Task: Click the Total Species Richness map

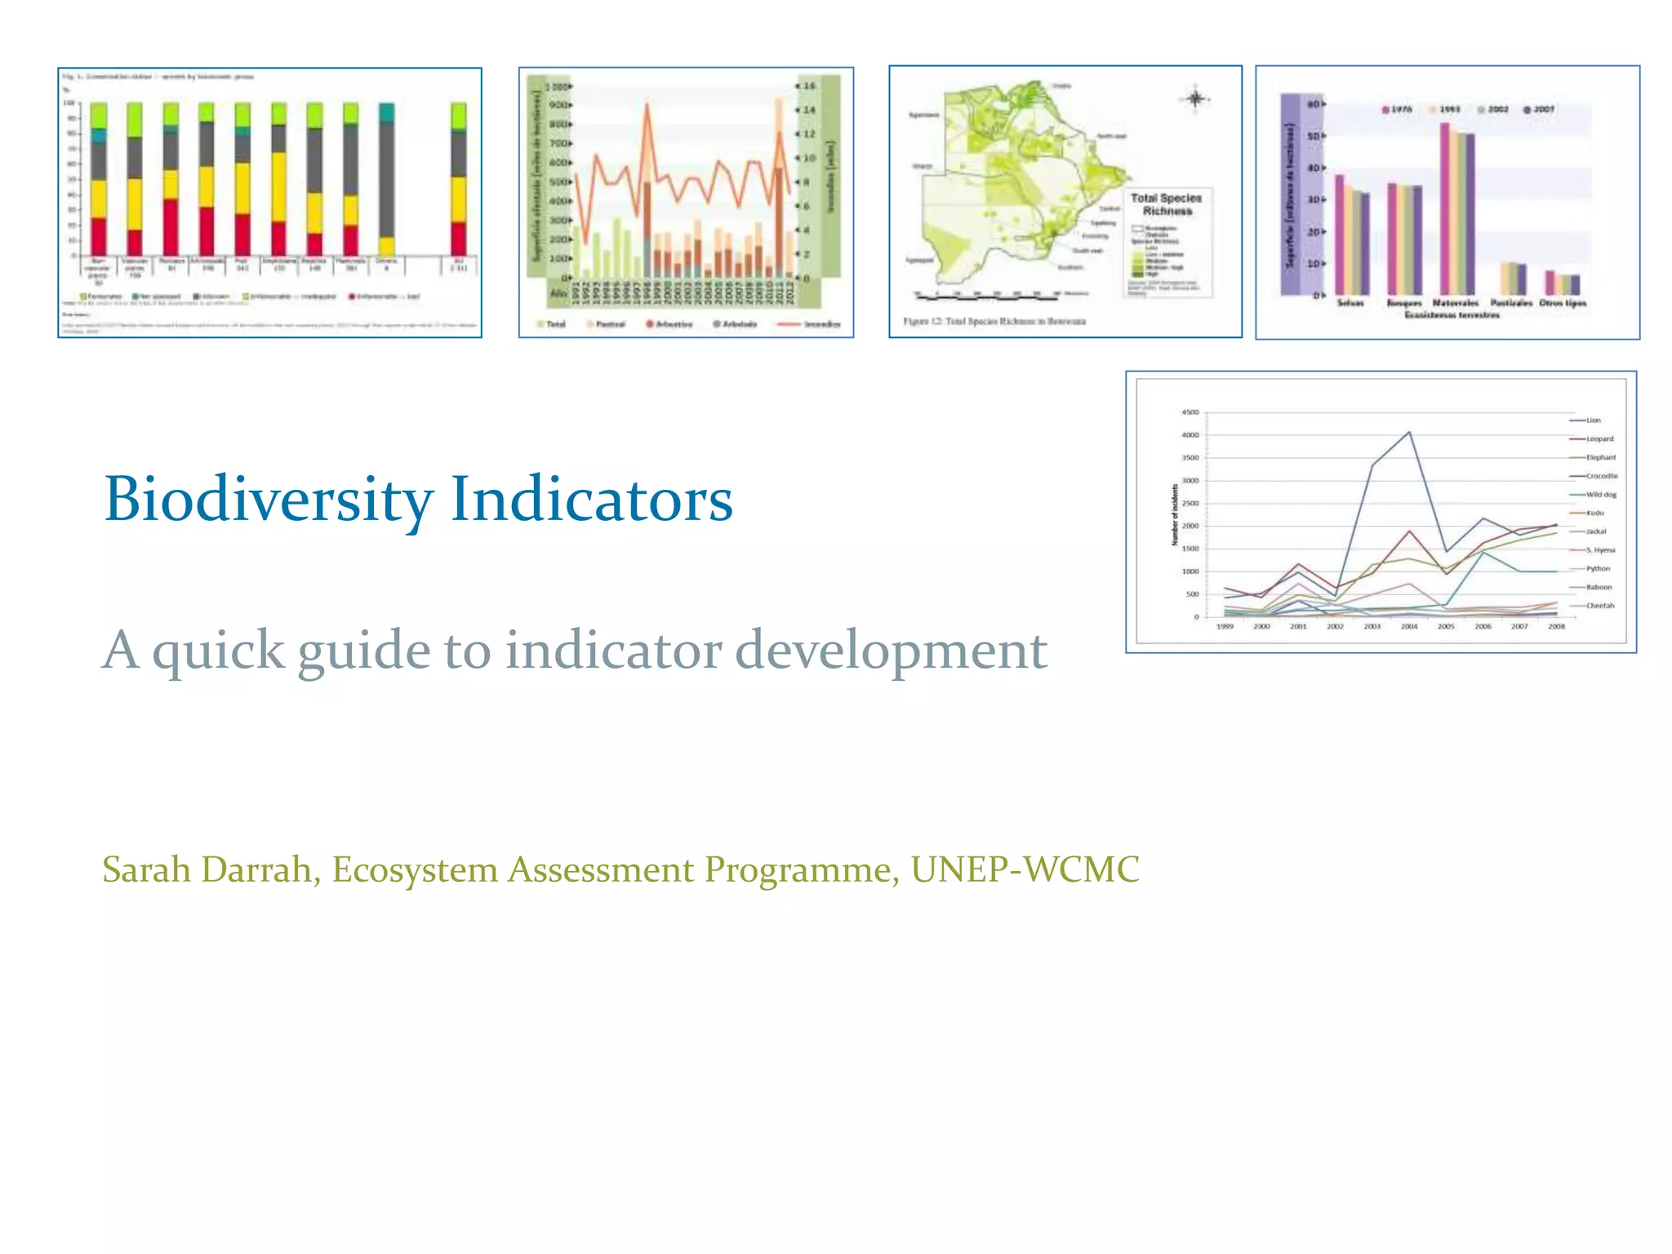Action: [x=1065, y=202]
